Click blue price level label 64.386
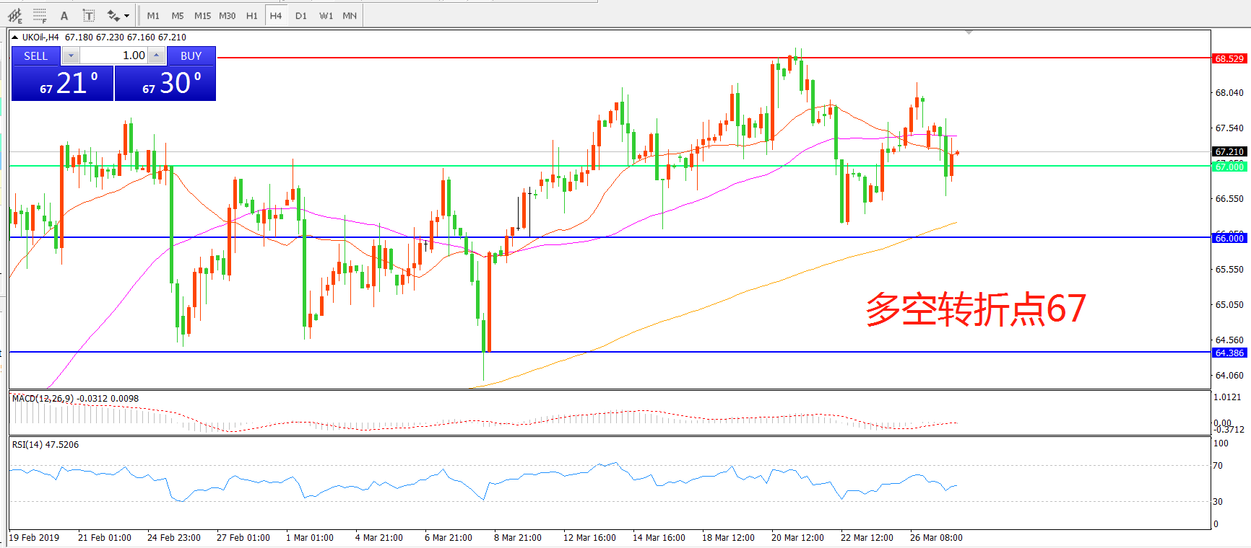This screenshot has width=1251, height=548. [1229, 353]
